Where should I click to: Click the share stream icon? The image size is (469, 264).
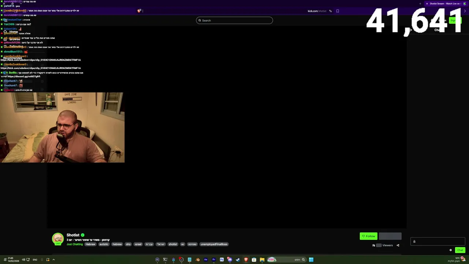pyautogui.click(x=398, y=245)
